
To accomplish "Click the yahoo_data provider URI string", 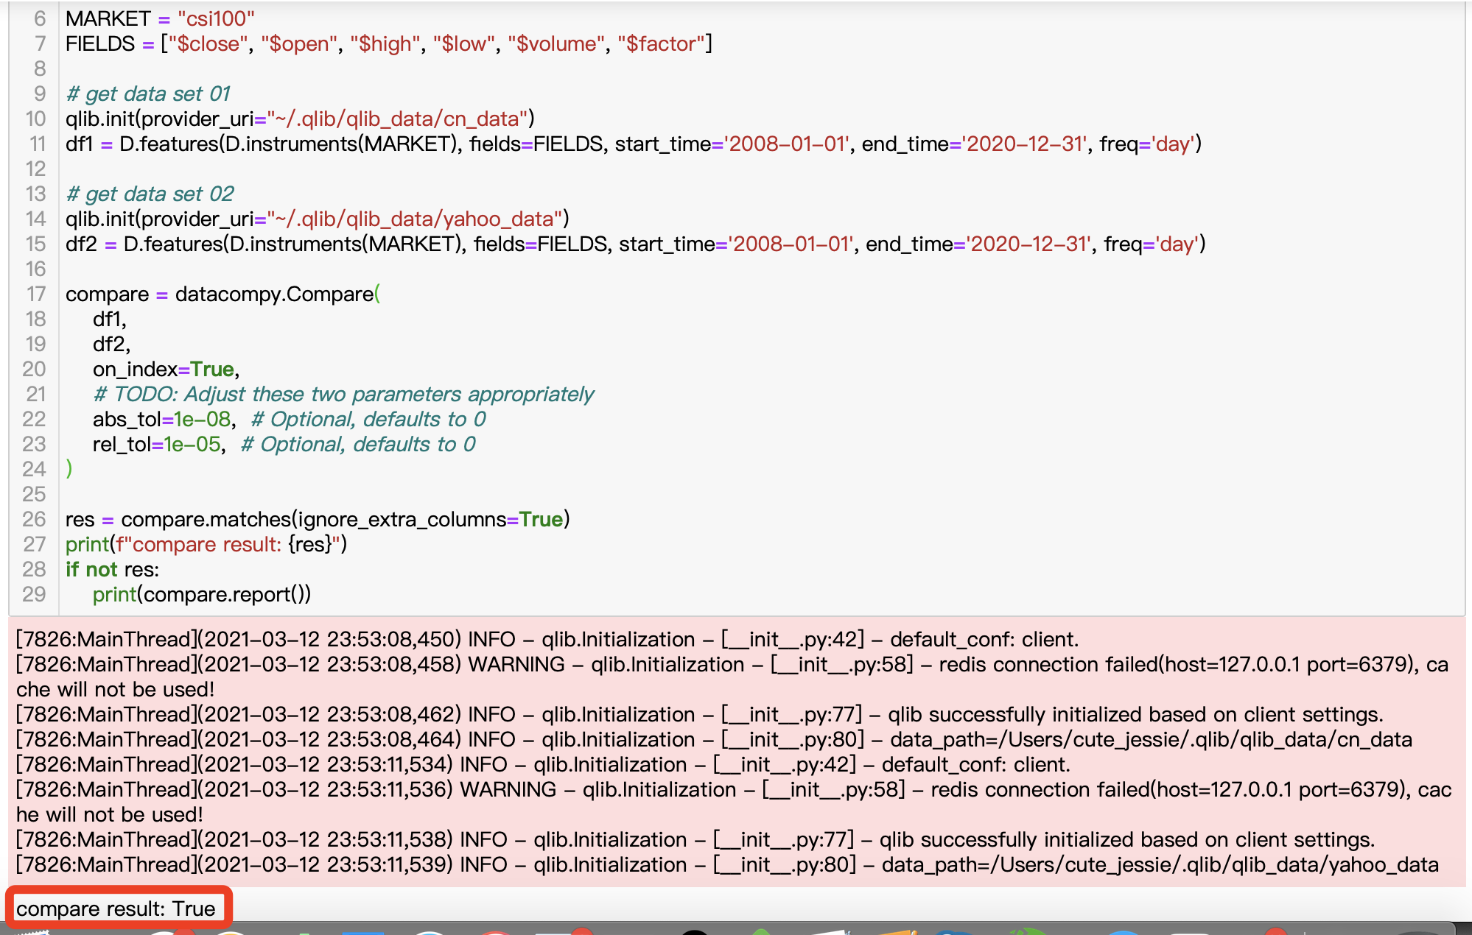I will [x=416, y=219].
